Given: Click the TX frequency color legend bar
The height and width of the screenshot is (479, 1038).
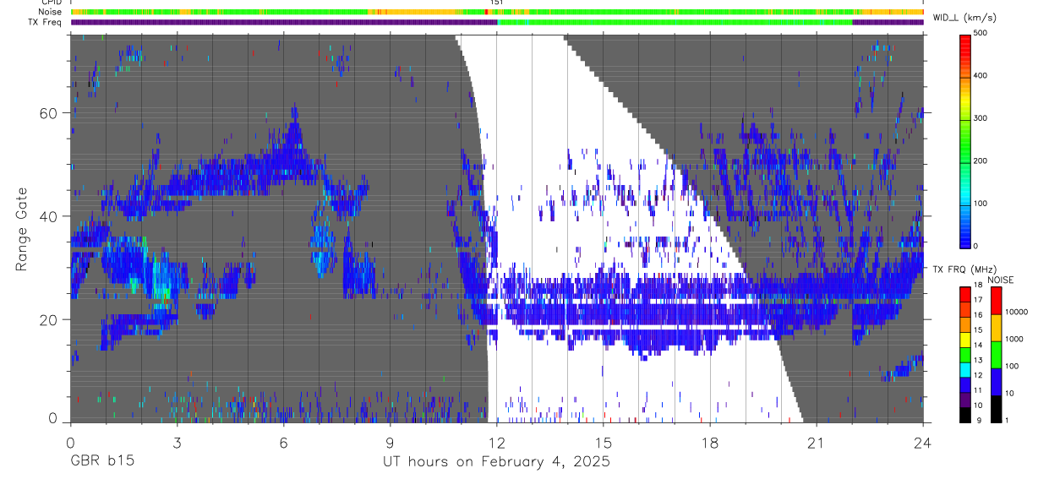Looking at the screenshot, I should tap(965, 354).
